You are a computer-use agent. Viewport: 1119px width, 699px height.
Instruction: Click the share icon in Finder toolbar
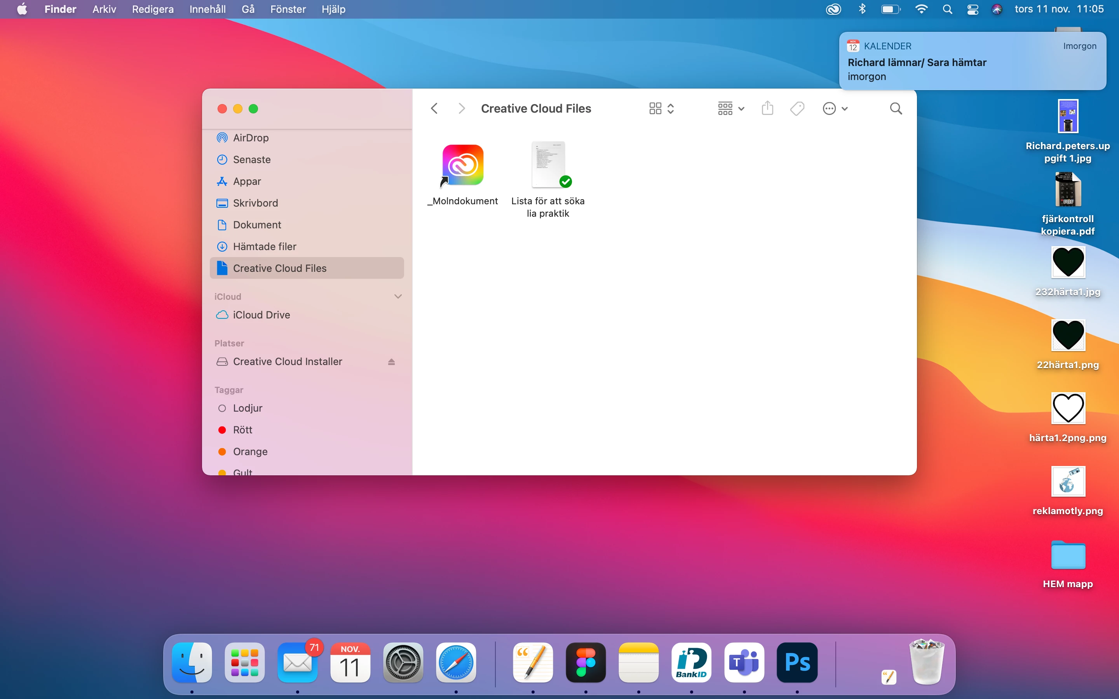[768, 109]
